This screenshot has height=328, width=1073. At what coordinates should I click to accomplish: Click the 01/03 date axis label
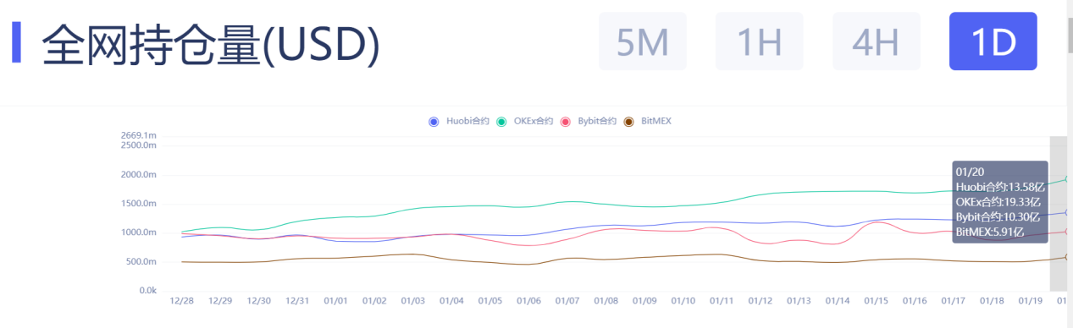(413, 301)
